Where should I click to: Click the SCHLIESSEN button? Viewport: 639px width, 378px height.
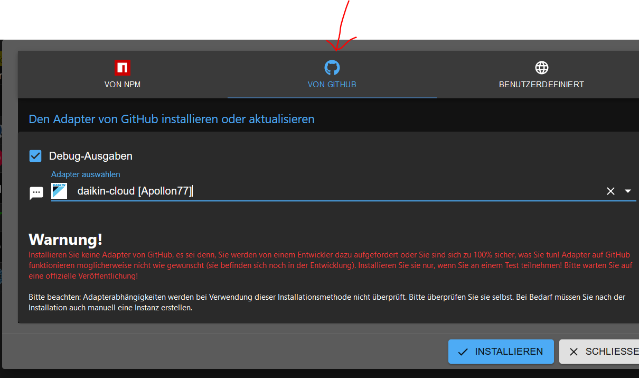[599, 352]
